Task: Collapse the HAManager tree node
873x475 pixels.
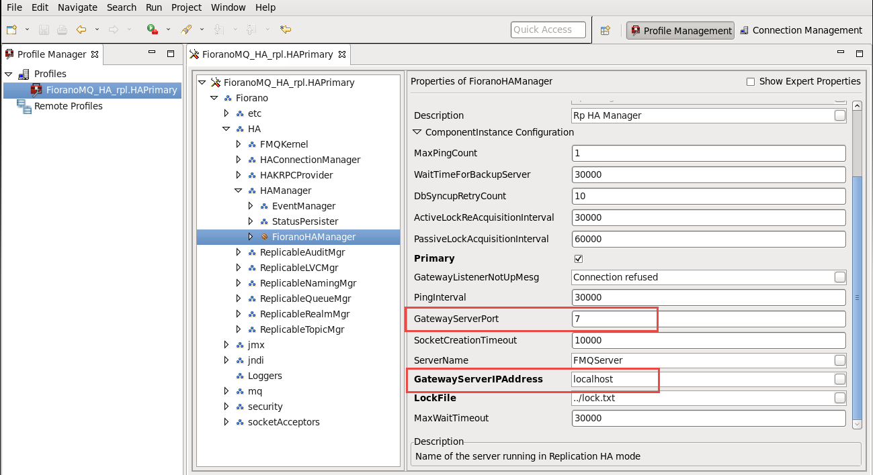Action: coord(239,191)
